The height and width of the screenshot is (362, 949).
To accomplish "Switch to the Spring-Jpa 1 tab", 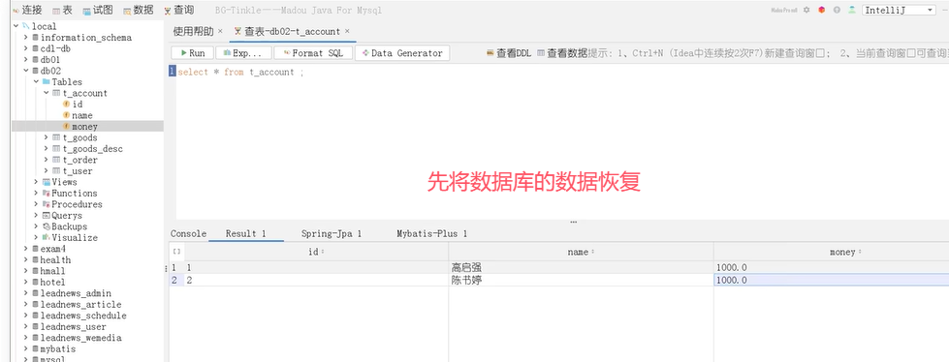I will coord(332,234).
